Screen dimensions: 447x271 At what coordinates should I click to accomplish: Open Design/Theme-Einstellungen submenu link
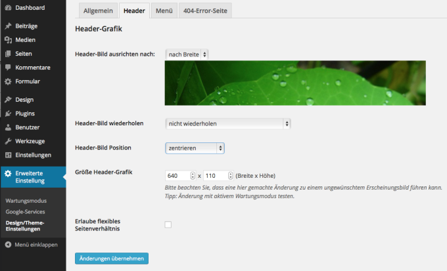25,226
